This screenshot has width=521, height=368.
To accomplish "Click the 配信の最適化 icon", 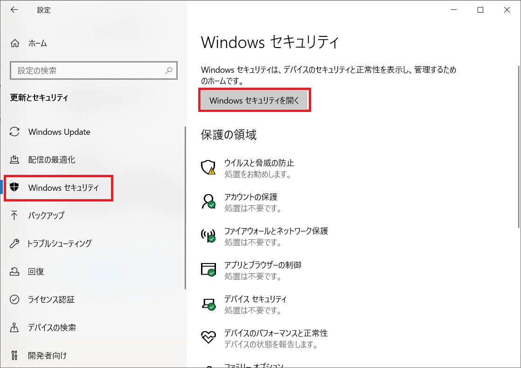I will click(14, 160).
